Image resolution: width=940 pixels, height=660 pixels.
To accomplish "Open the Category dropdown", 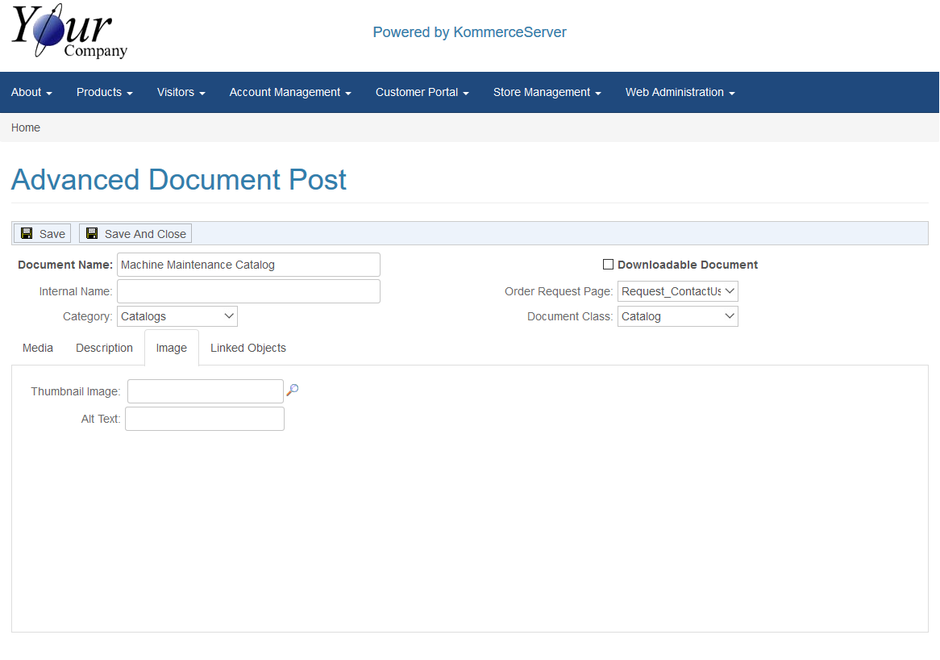I will [177, 316].
